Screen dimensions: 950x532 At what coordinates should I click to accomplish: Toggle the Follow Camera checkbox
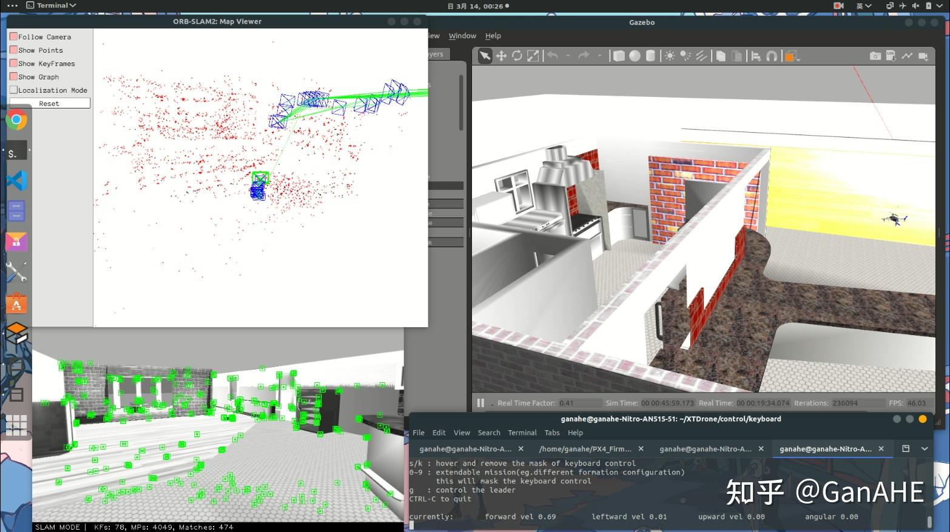point(13,36)
